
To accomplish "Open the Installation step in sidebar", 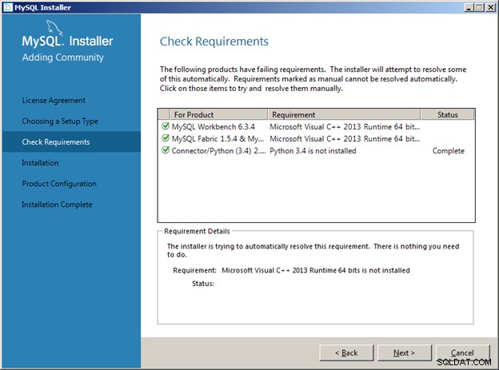I will click(x=40, y=163).
